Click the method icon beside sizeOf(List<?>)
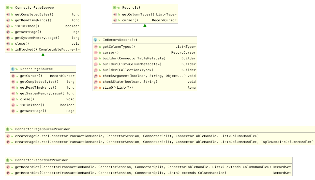The width and height of the screenshot is (315, 180). click(x=96, y=88)
